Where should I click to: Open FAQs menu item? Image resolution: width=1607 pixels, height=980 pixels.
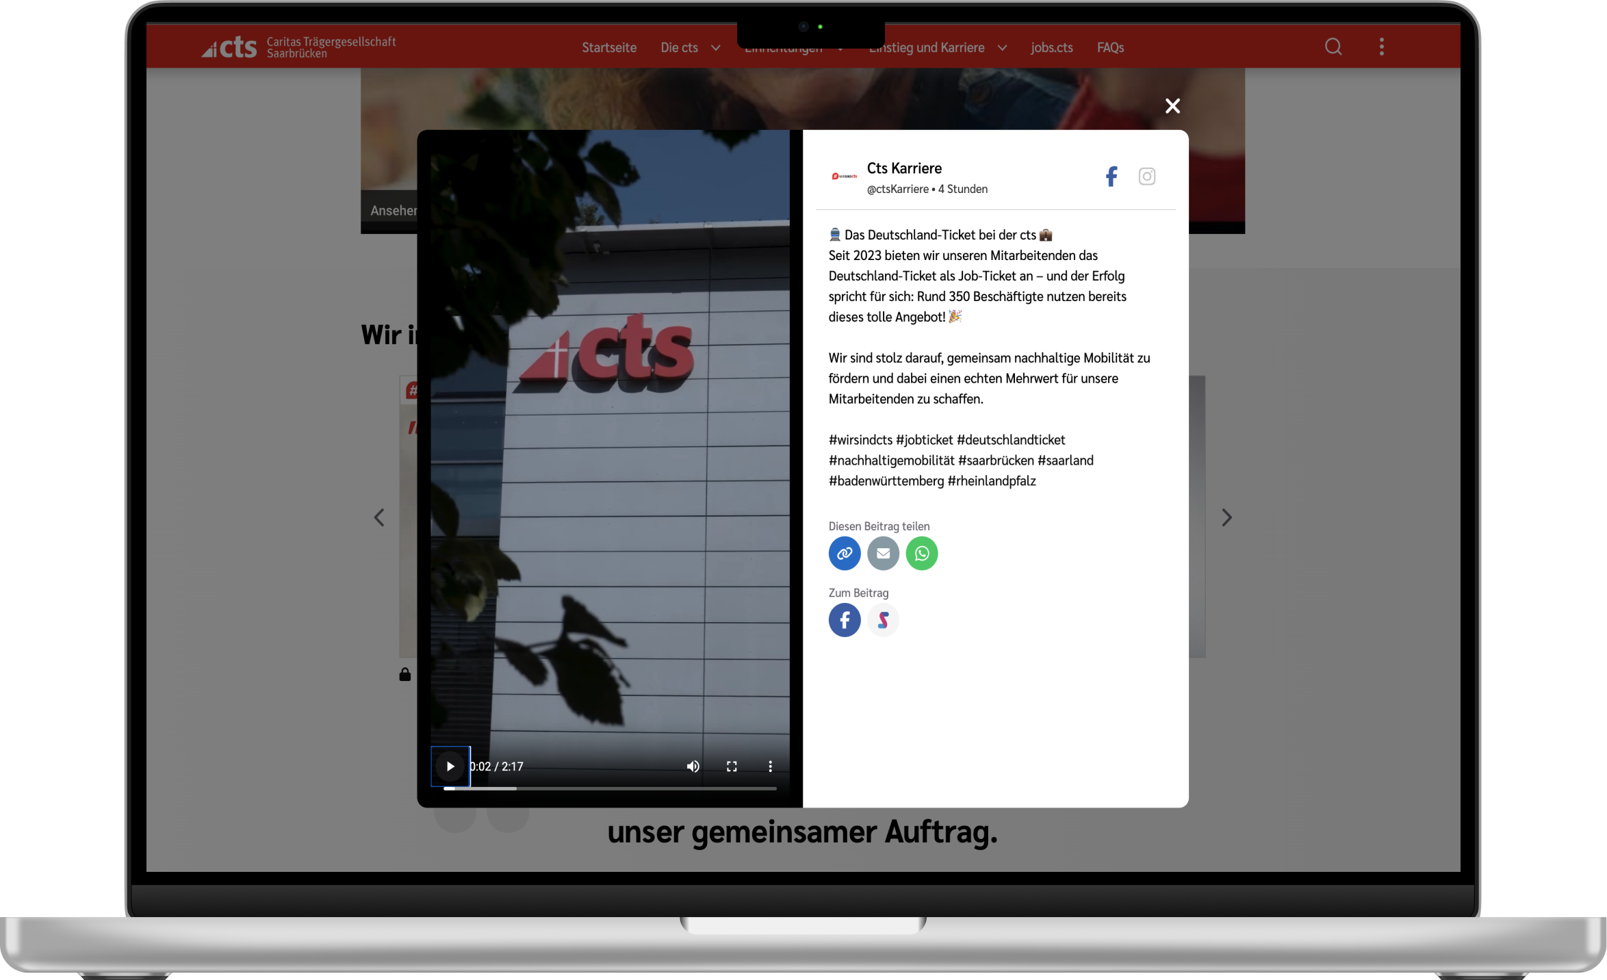click(x=1110, y=47)
